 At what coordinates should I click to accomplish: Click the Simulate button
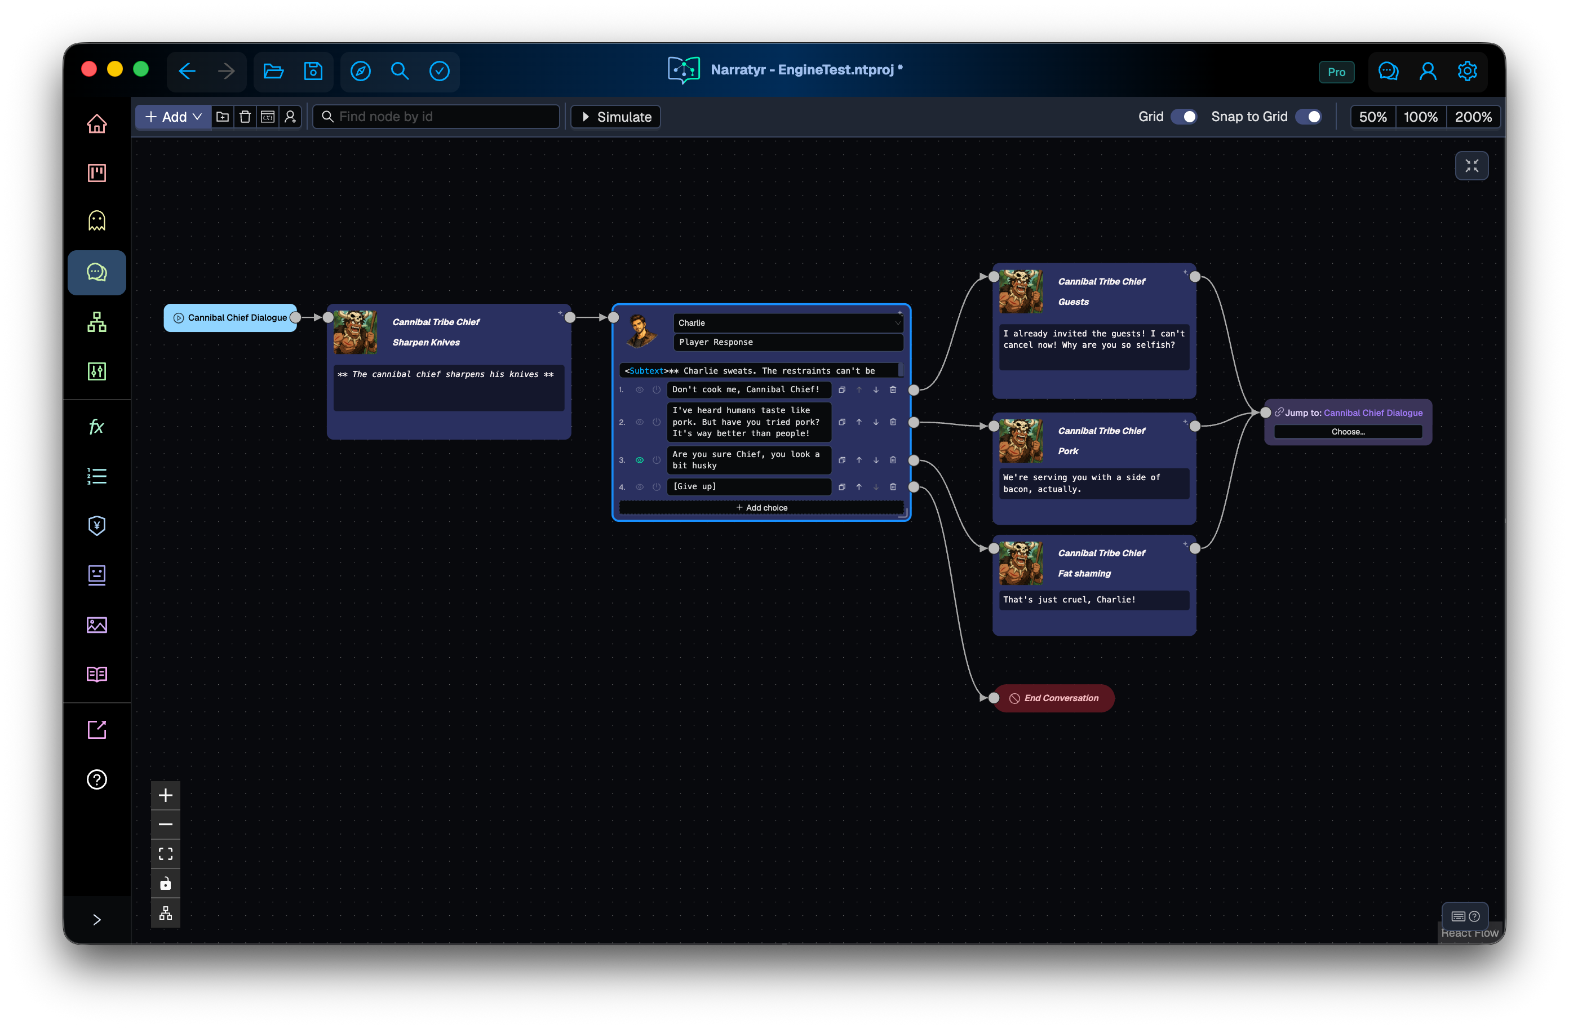pyautogui.click(x=616, y=117)
